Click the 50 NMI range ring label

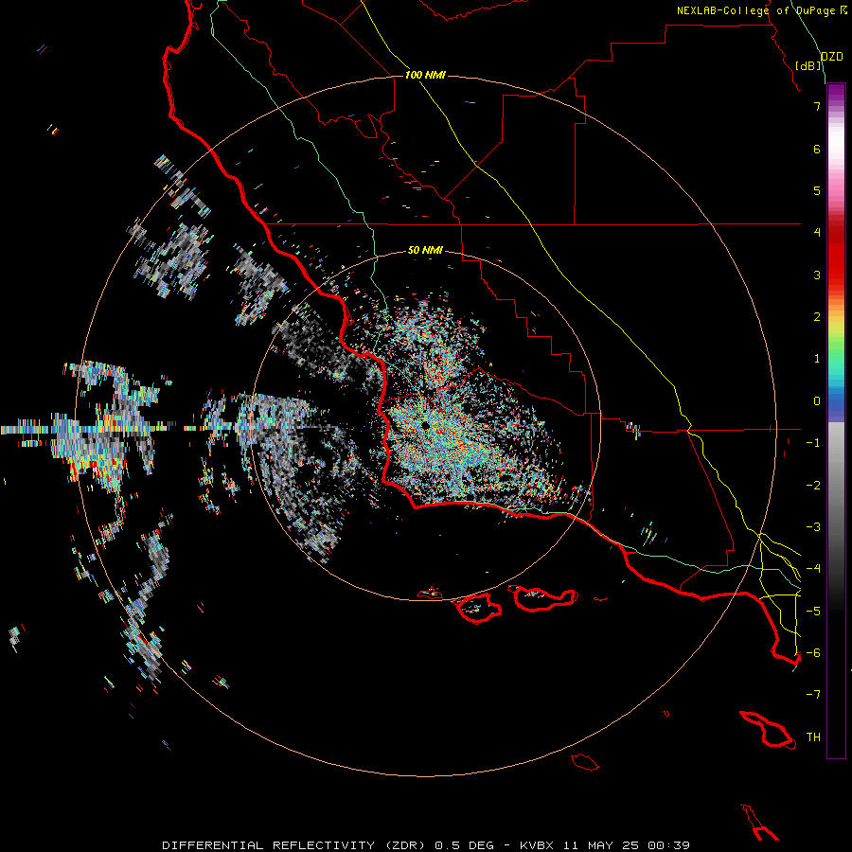click(x=425, y=250)
